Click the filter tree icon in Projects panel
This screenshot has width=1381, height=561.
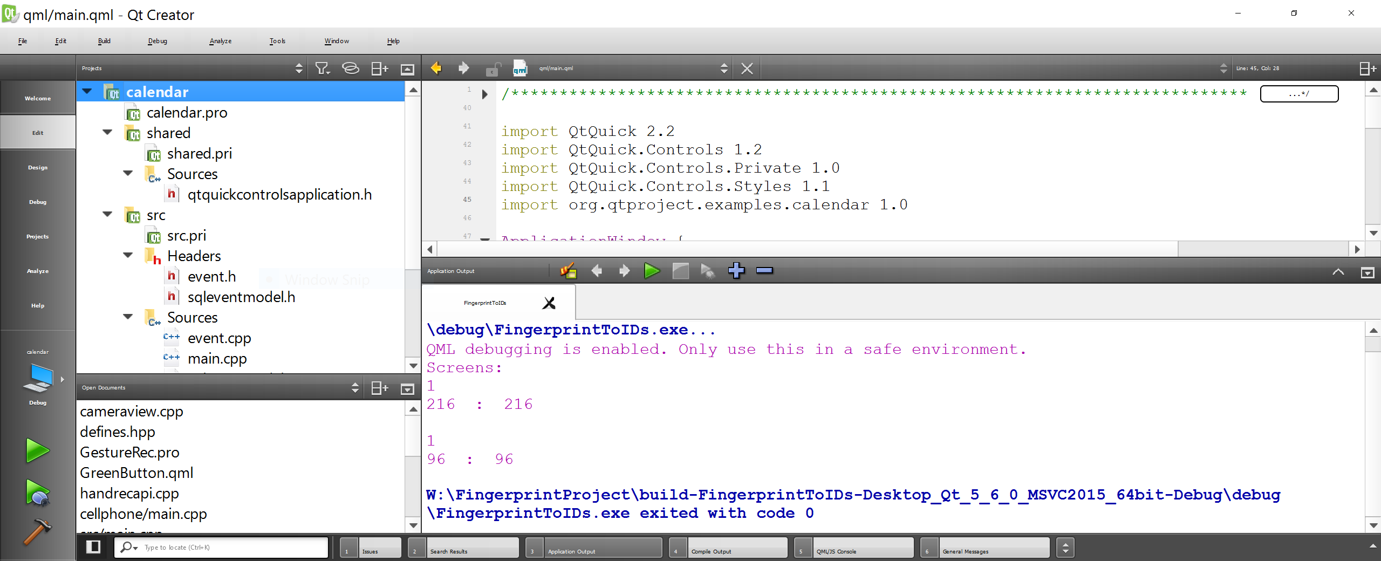tap(322, 69)
